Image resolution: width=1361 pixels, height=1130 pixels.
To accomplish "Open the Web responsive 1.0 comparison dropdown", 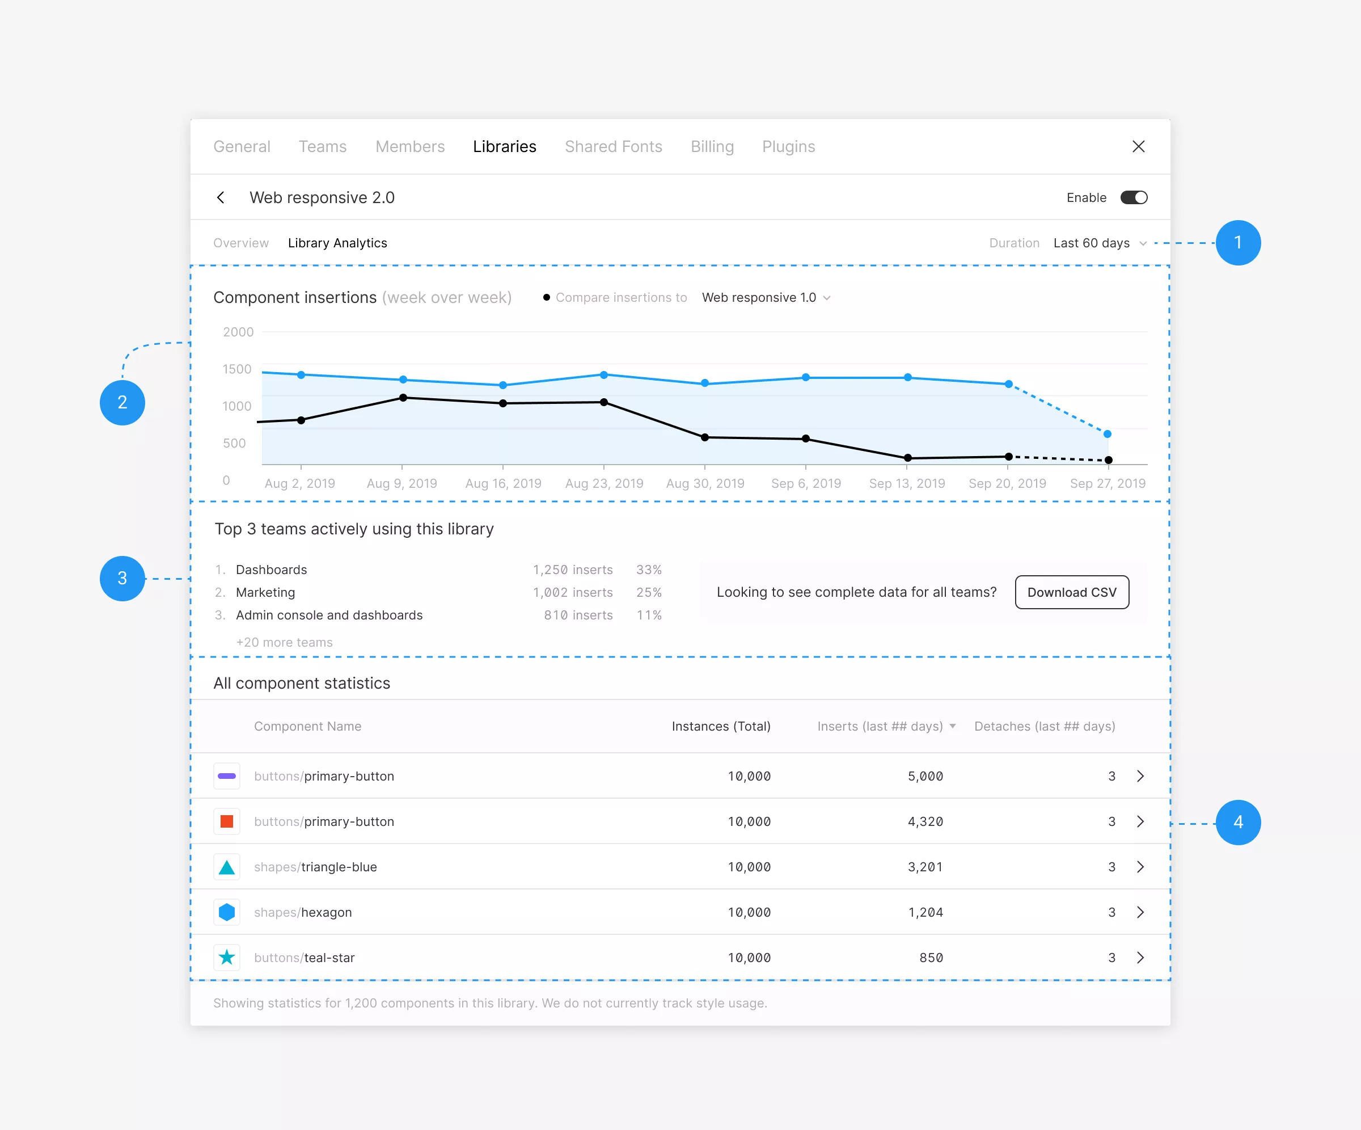I will [x=766, y=298].
